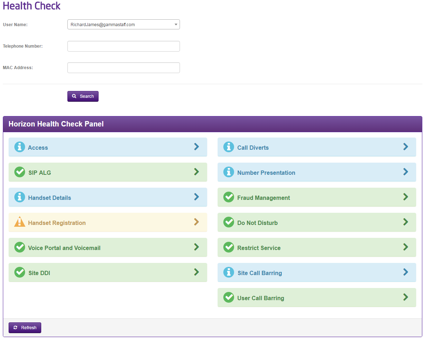423x341 pixels.
Task: Expand the Restrict Service chevron
Action: coord(405,247)
